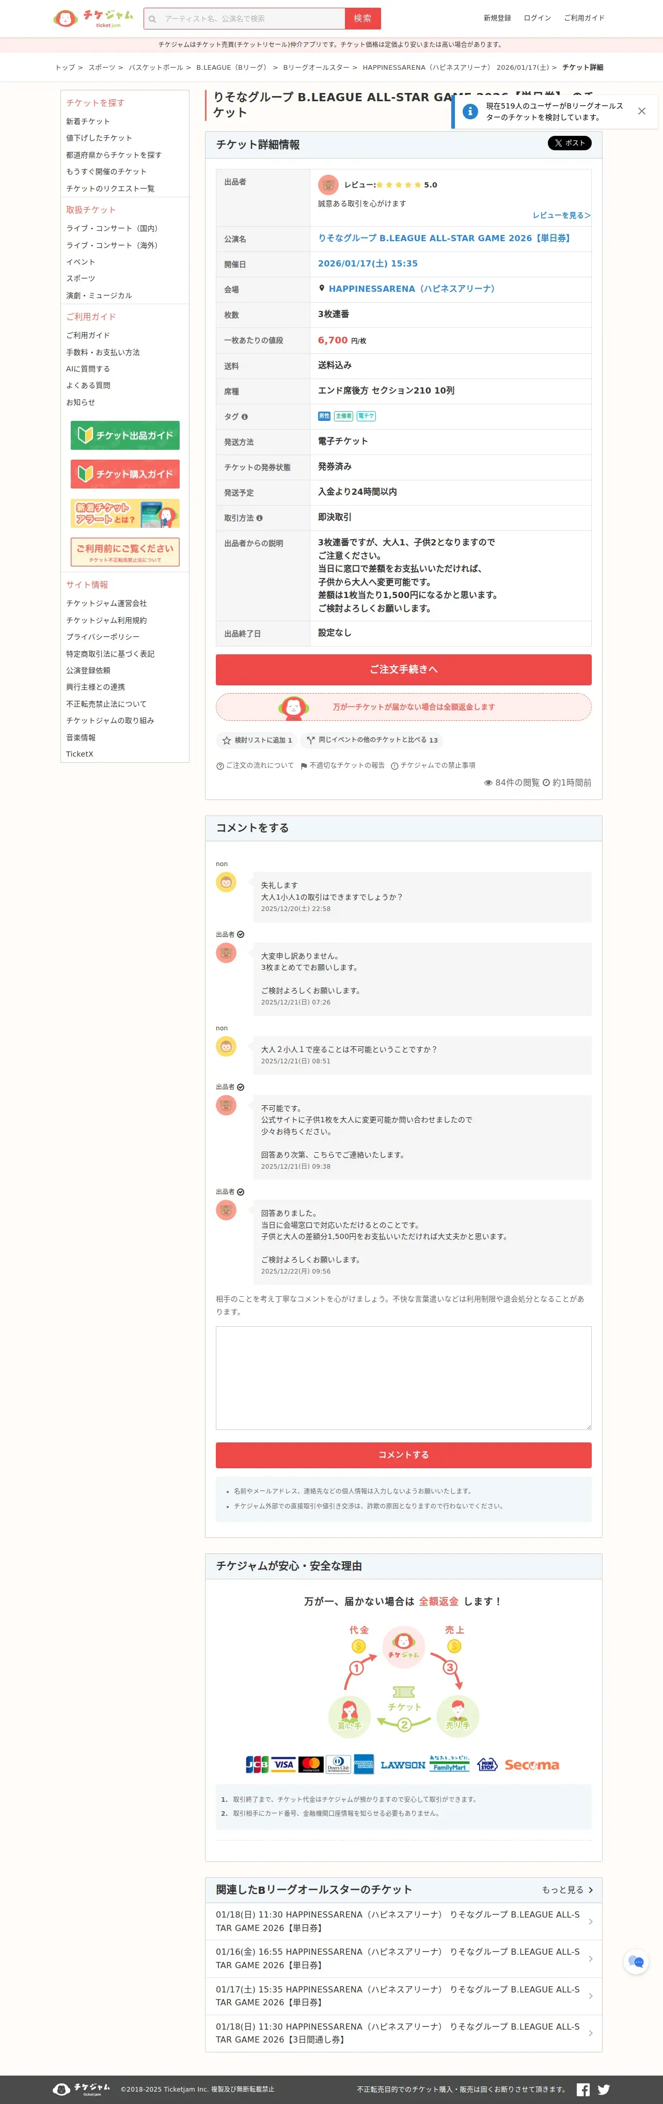Click バスケットボール breadcrumb link
Viewport: 663px width, 2104px height.
[x=156, y=68]
